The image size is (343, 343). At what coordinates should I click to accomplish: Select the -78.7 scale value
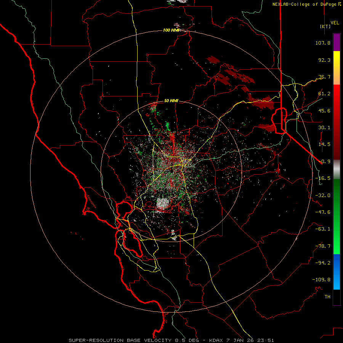323,246
